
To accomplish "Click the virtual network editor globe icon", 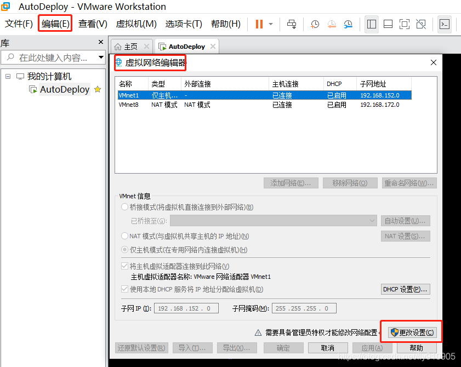I will tap(119, 62).
